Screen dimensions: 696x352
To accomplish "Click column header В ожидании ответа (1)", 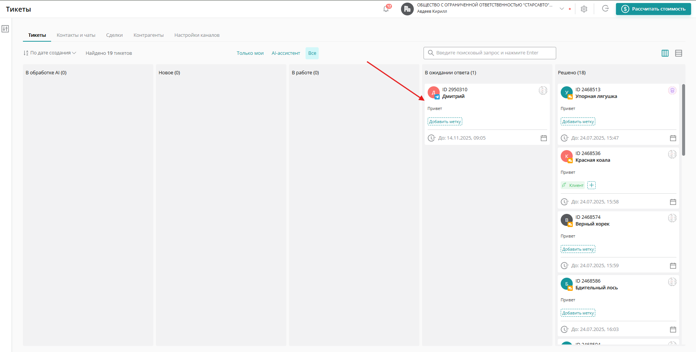I will point(450,73).
